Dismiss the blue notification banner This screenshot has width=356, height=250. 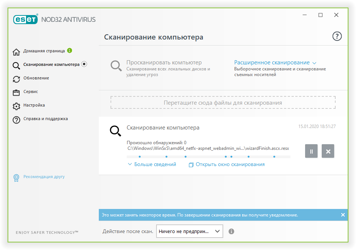click(x=342, y=215)
